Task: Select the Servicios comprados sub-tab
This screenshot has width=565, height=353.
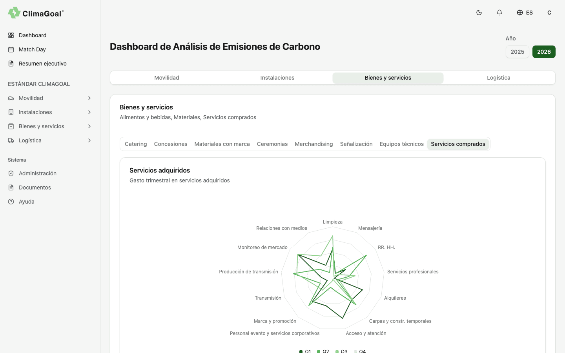Action: point(458,144)
